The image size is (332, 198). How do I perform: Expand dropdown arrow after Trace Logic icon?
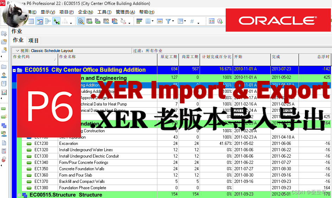[x=129, y=23]
